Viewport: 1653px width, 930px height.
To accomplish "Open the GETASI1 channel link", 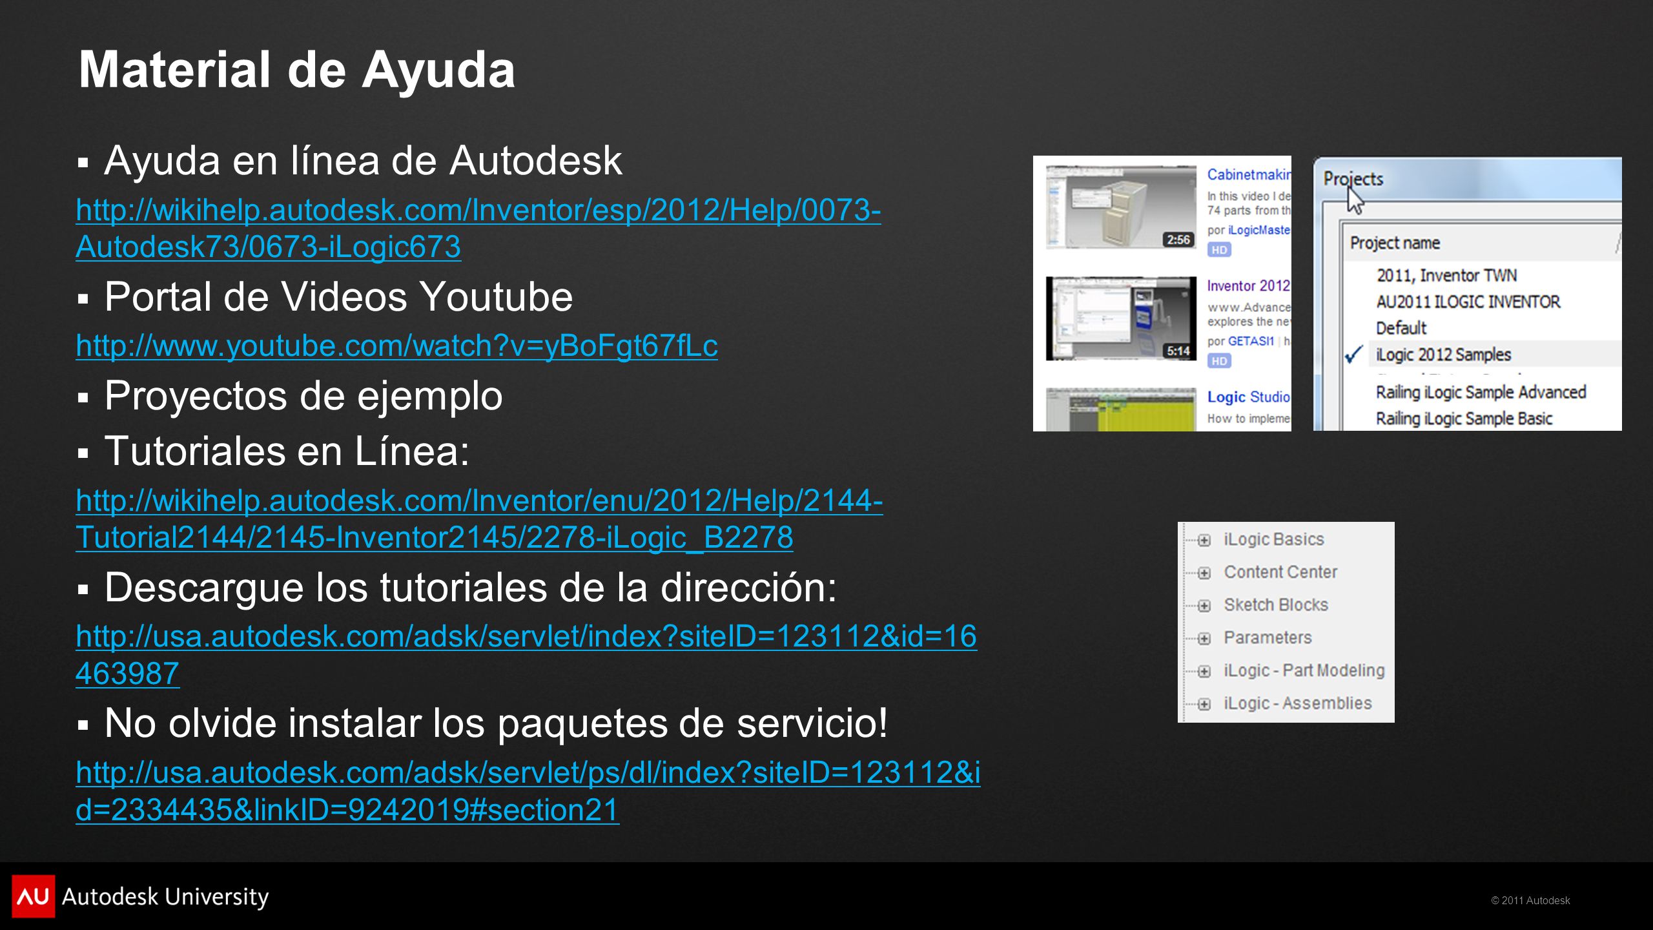I will click(x=1251, y=341).
